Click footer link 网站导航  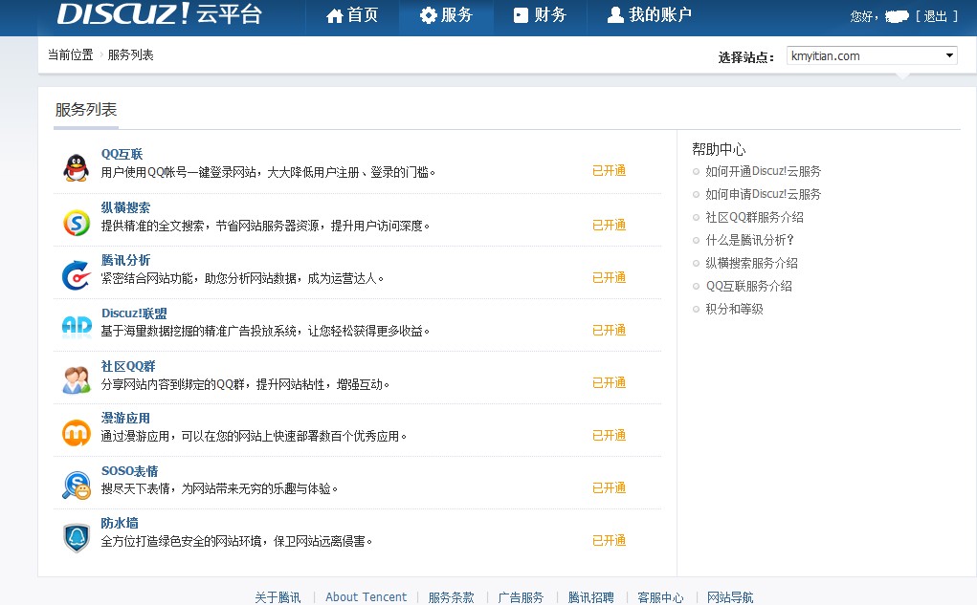(730, 597)
